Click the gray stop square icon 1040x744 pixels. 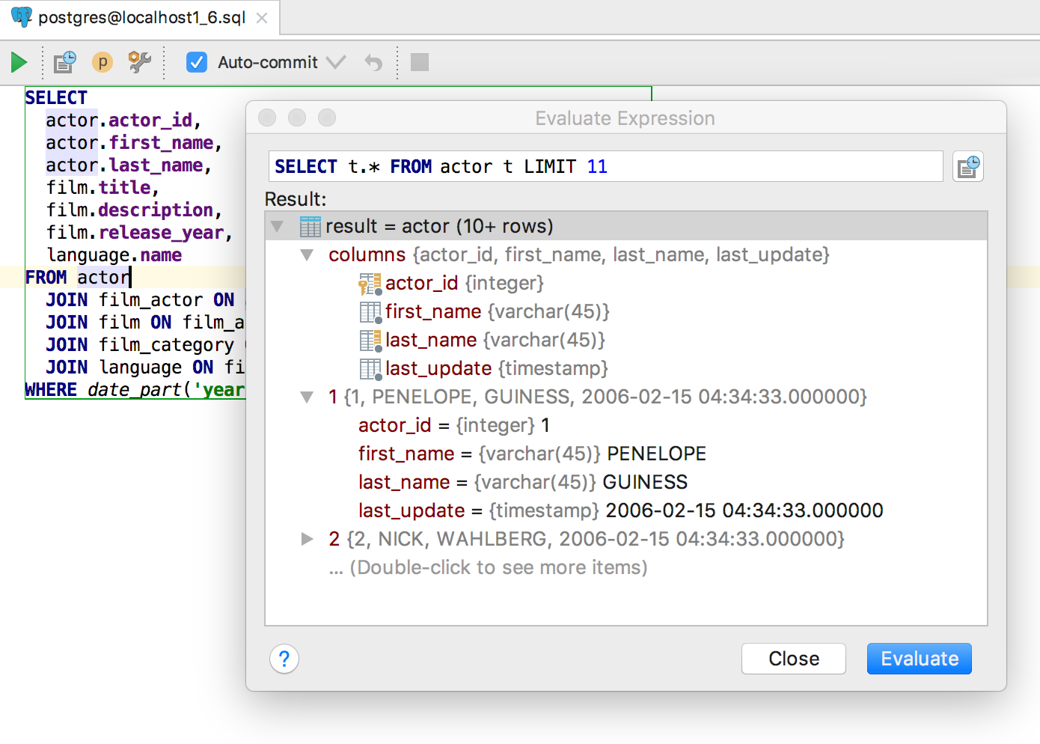(x=420, y=62)
